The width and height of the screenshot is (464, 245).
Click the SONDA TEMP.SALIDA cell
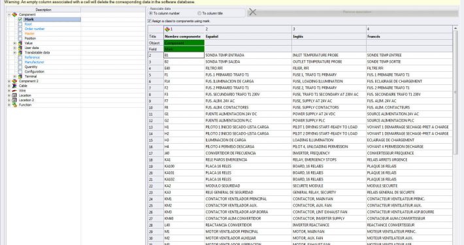[x=248, y=61]
